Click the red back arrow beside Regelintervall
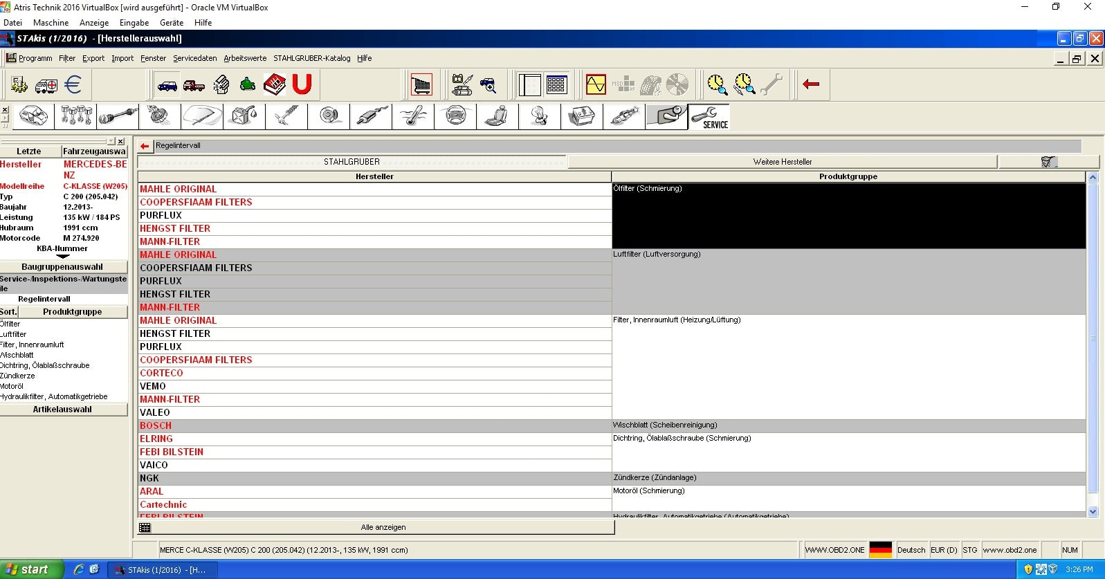 145,146
